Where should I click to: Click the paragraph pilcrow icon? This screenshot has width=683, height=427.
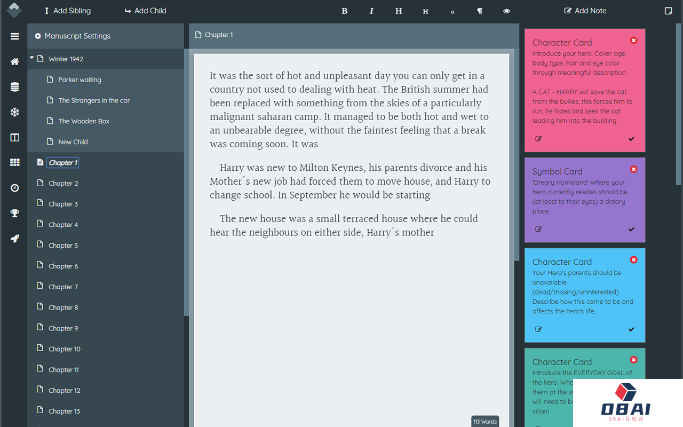pos(479,11)
